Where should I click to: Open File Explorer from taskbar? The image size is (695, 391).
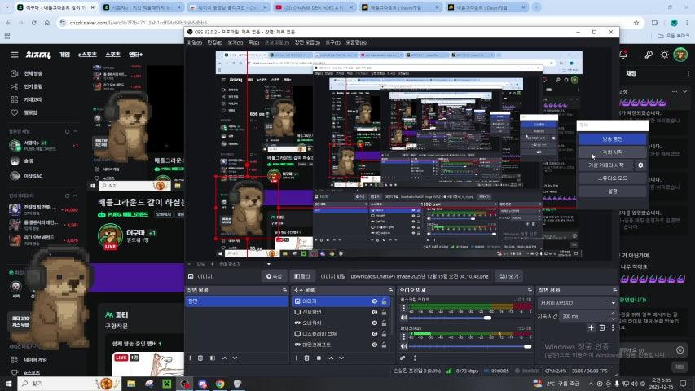click(131, 384)
